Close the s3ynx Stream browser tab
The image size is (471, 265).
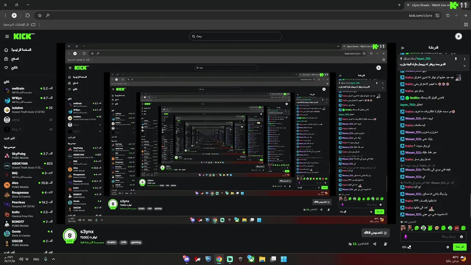[x=408, y=5]
